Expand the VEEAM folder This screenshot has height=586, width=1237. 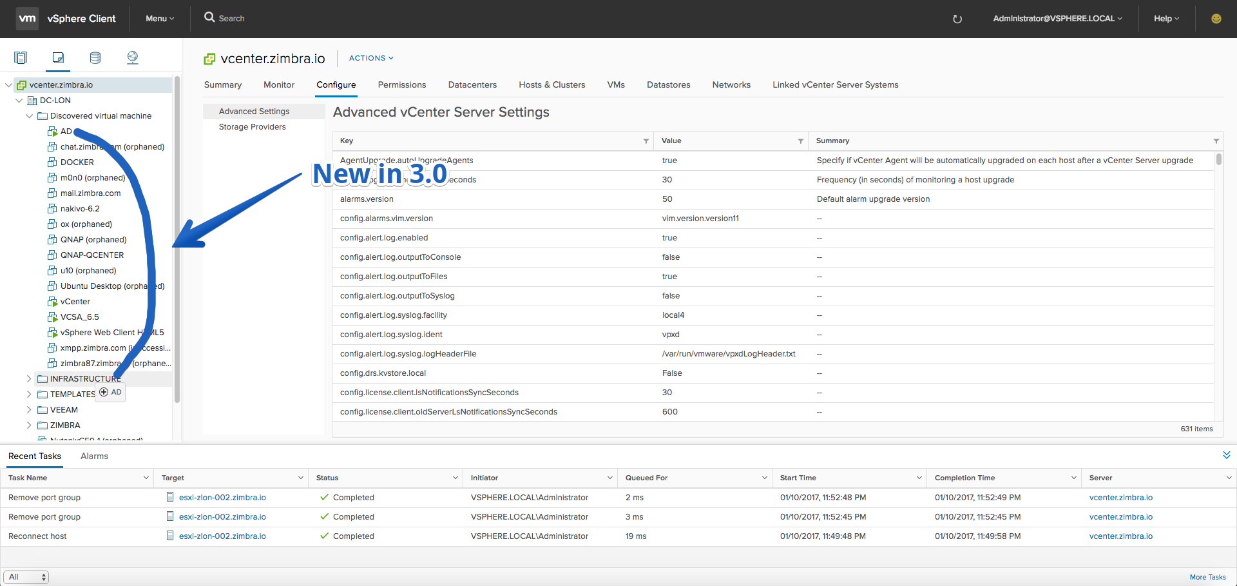(29, 409)
